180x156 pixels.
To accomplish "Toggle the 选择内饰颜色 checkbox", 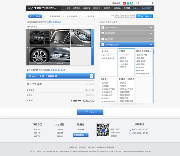I will coord(103,33).
